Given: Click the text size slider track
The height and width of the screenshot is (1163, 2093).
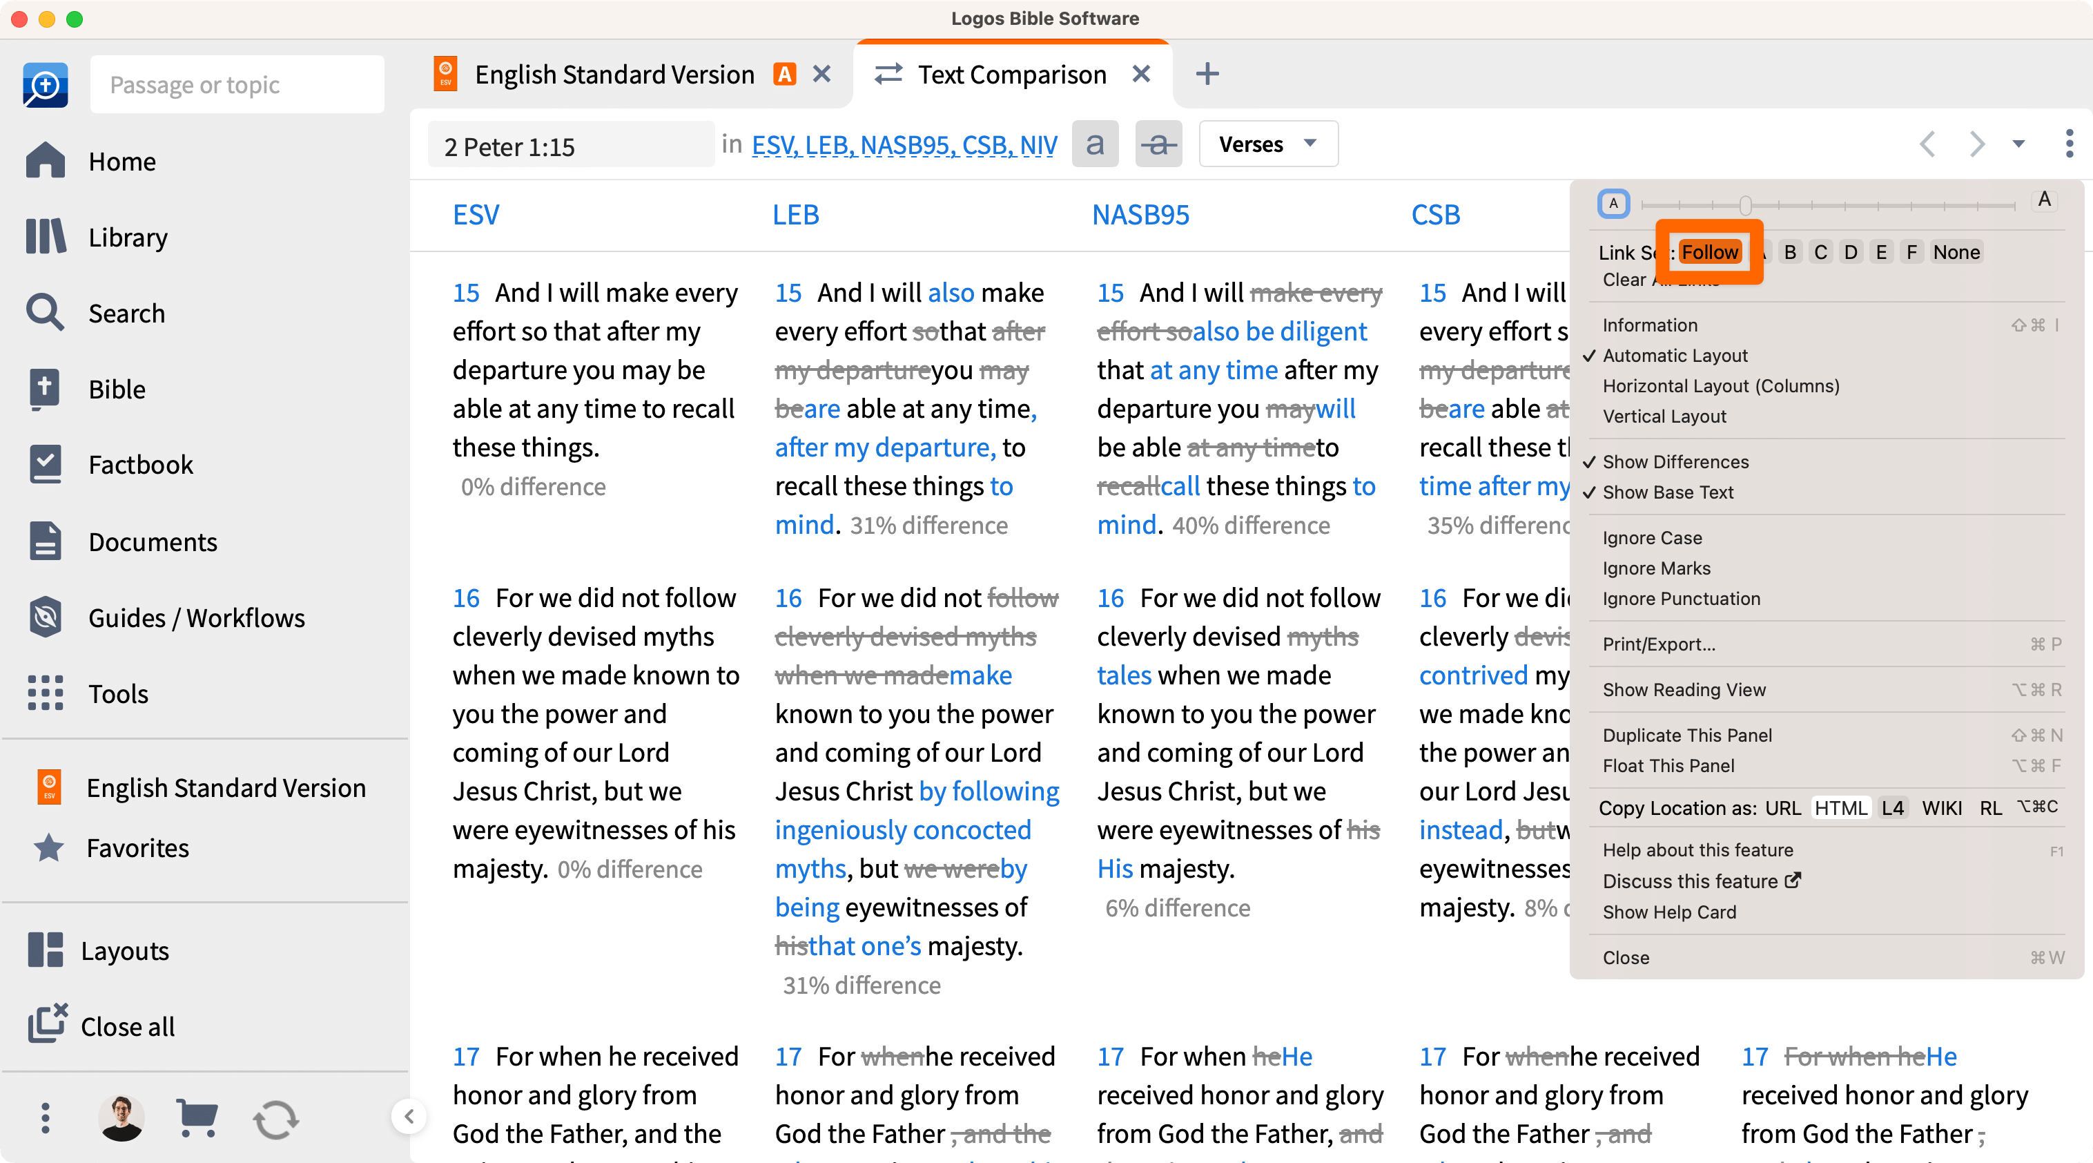Looking at the screenshot, I should [x=1828, y=205].
